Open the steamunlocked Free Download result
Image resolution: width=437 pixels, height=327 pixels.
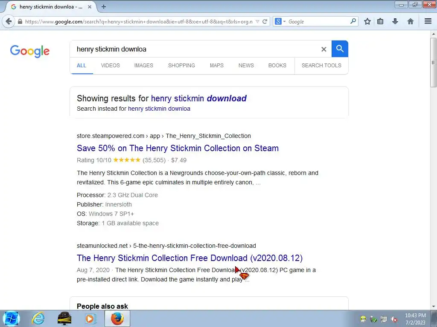click(x=189, y=258)
